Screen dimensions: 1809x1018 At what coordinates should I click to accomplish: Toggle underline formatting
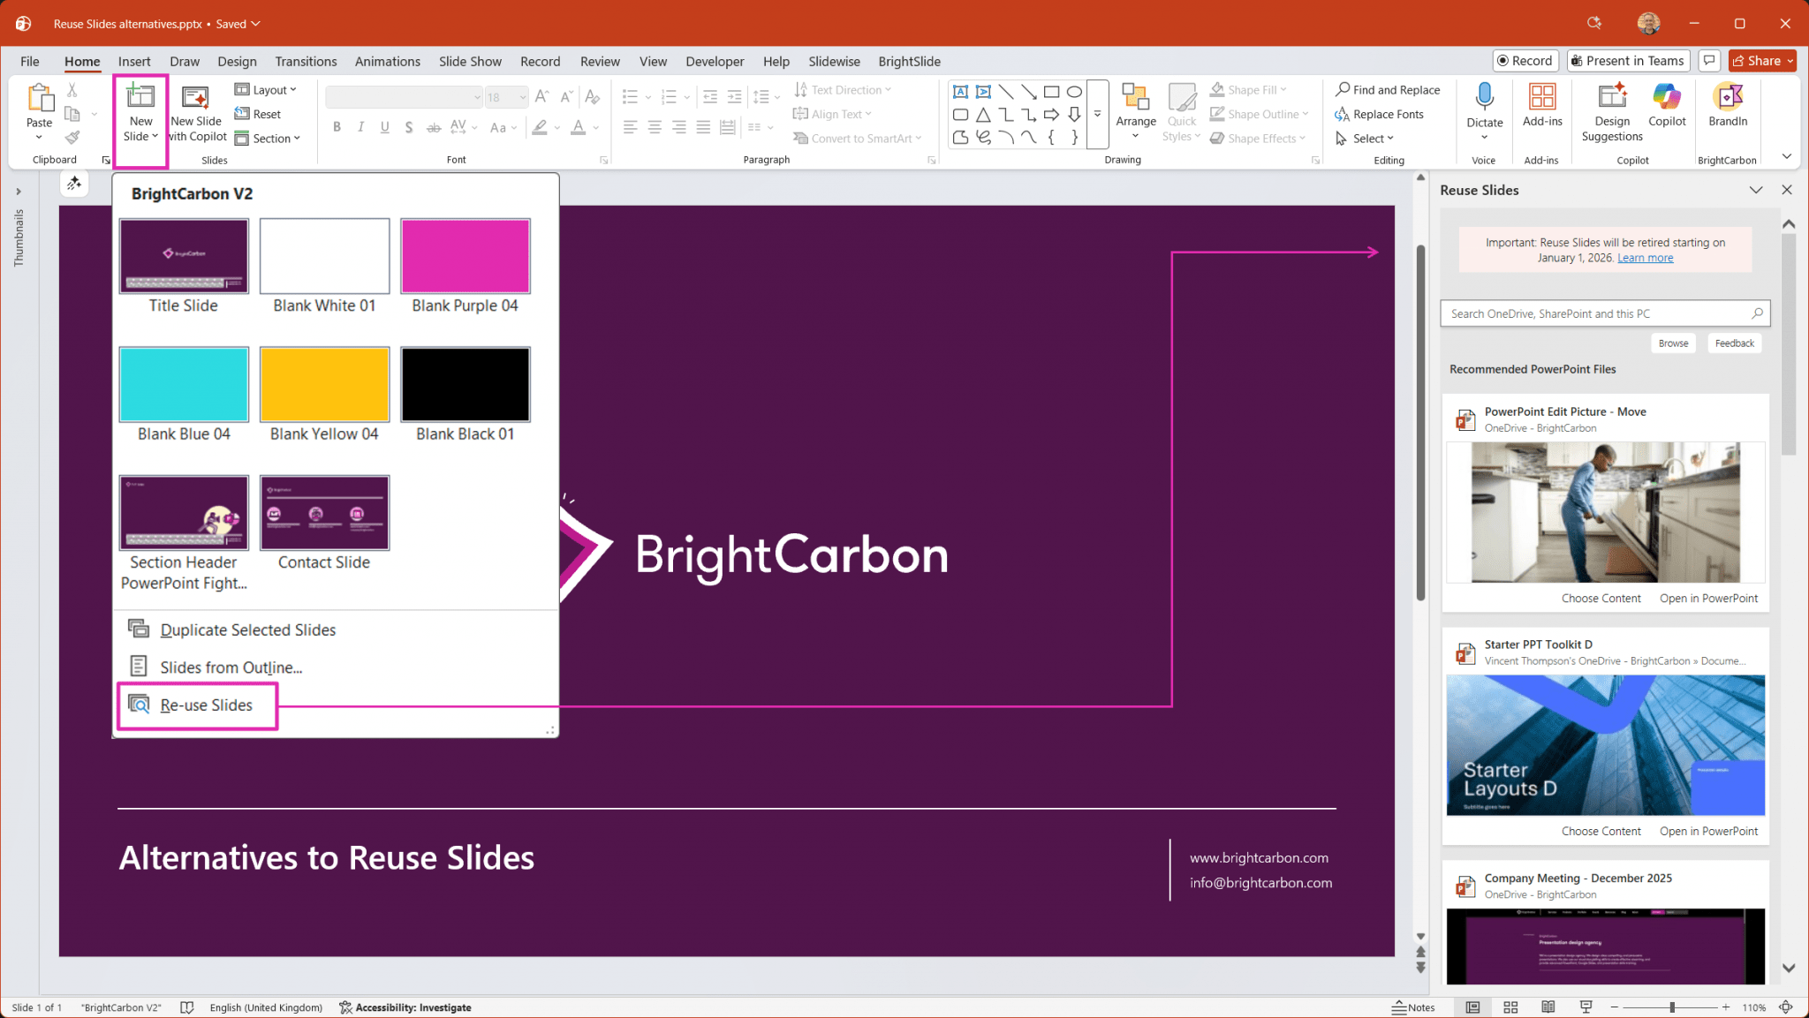[x=384, y=127]
